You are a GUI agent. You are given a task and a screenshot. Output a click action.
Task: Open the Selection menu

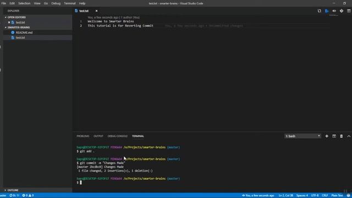24,3
